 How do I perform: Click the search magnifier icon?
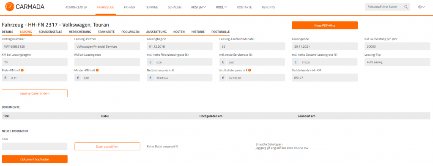(x=406, y=7)
